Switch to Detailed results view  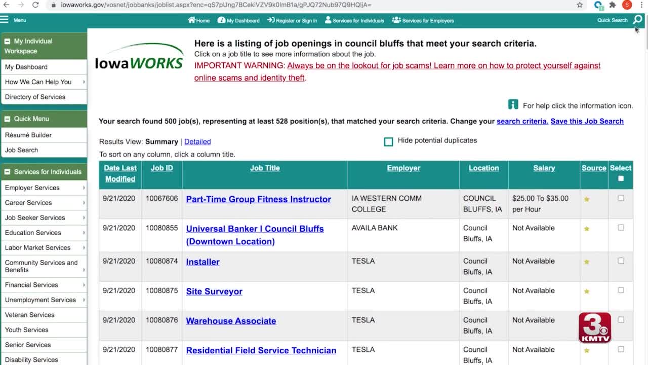(197, 141)
